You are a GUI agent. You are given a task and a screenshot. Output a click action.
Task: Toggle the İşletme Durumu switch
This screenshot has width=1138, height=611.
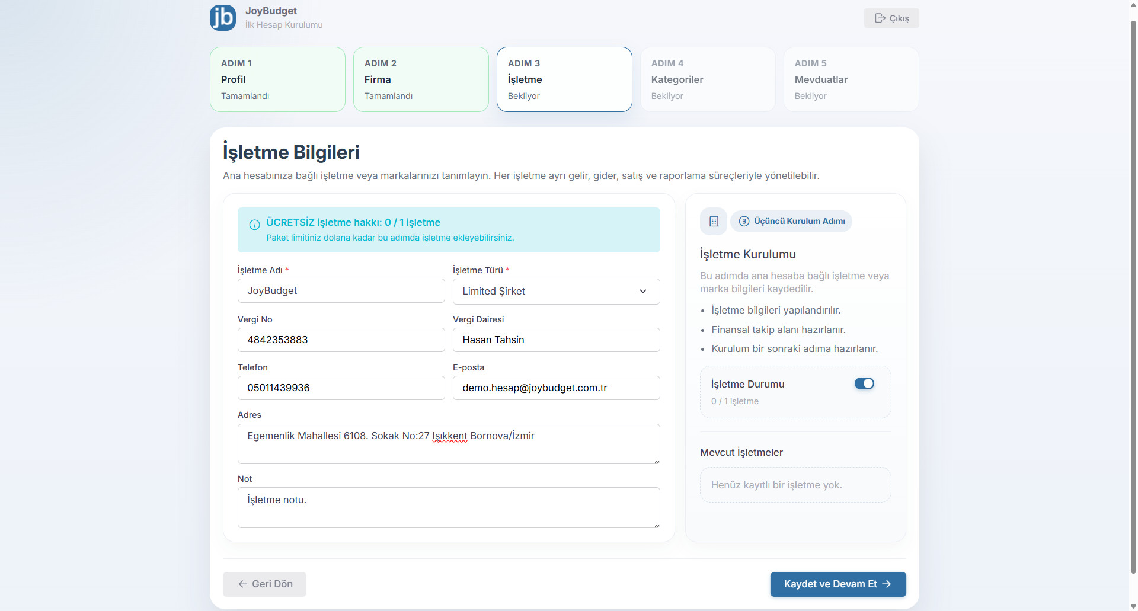(x=864, y=383)
